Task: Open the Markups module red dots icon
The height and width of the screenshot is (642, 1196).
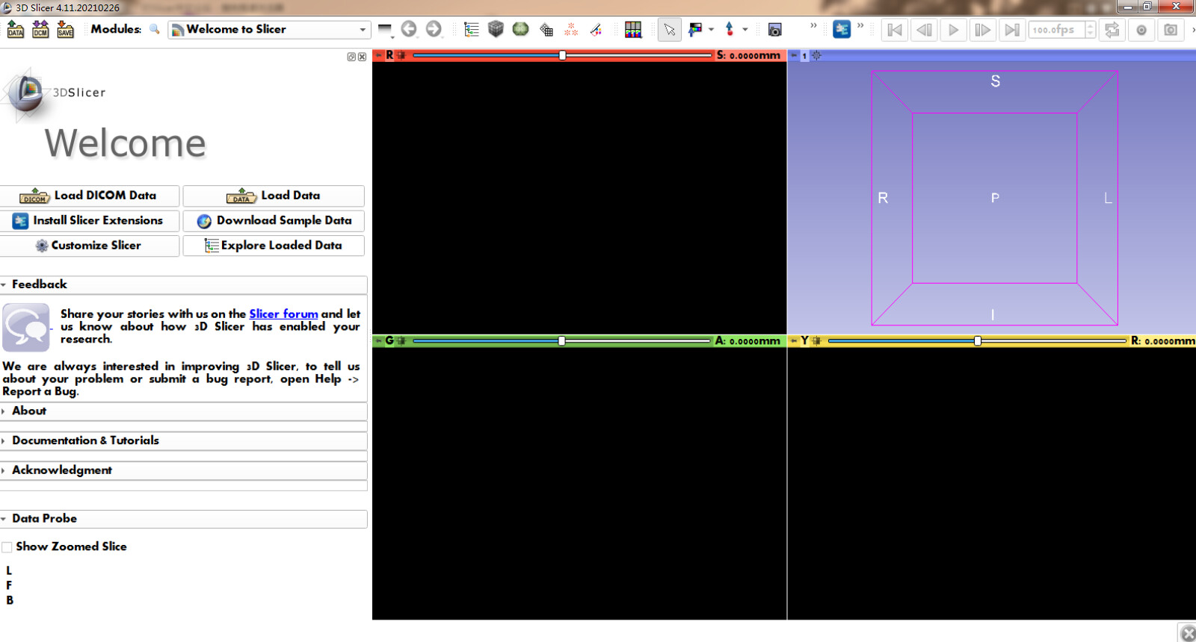Action: click(x=571, y=30)
